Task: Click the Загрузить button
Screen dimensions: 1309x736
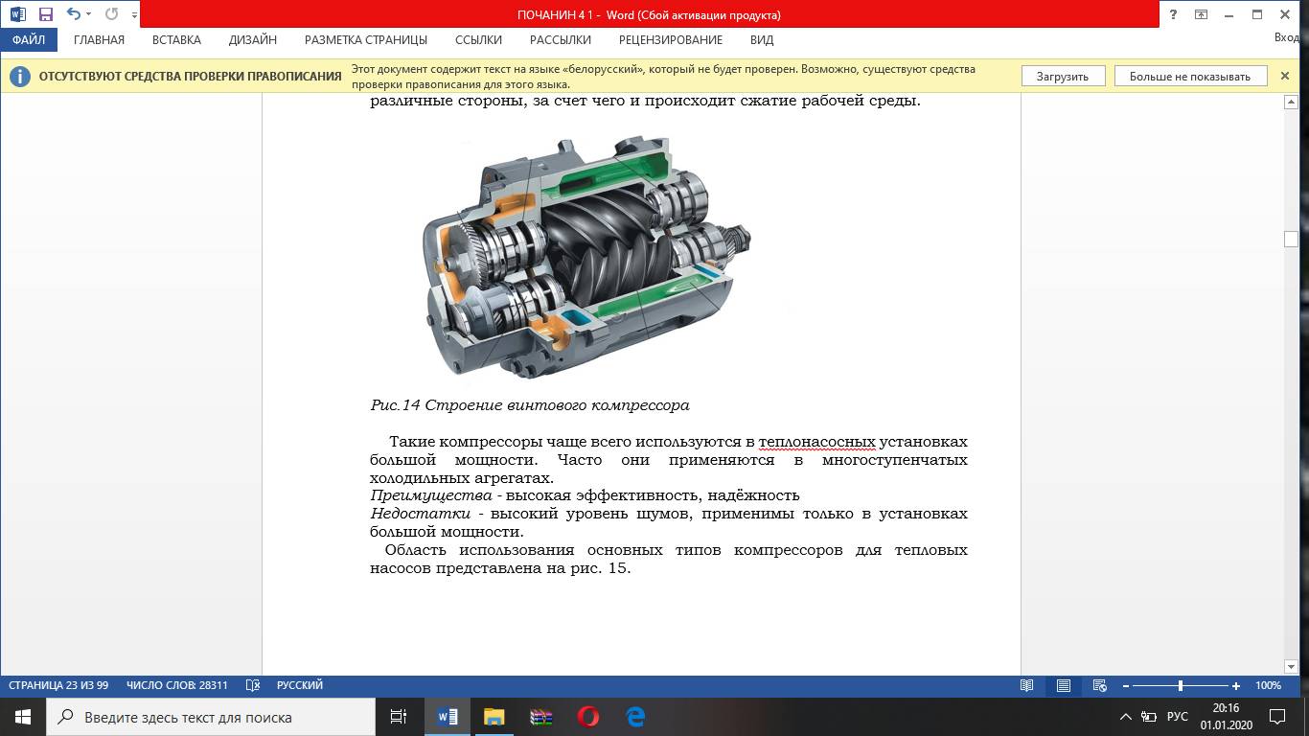Action: [x=1062, y=77]
